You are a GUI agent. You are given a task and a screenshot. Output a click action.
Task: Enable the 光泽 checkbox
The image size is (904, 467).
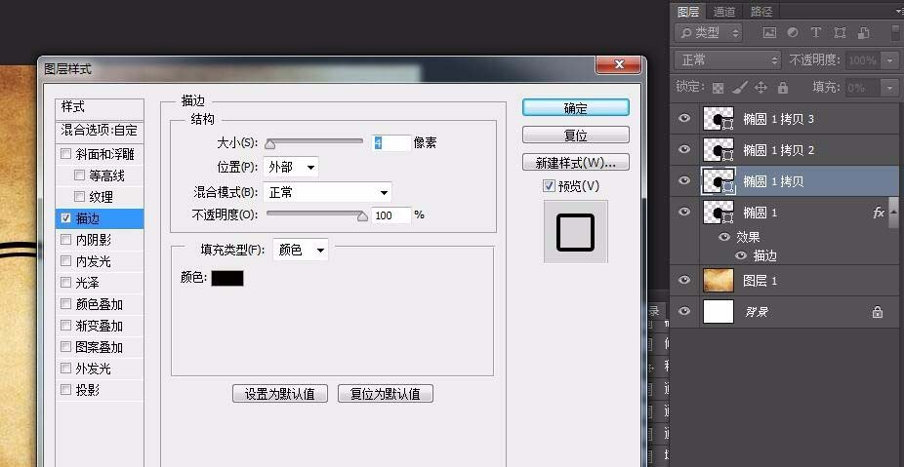point(65,282)
